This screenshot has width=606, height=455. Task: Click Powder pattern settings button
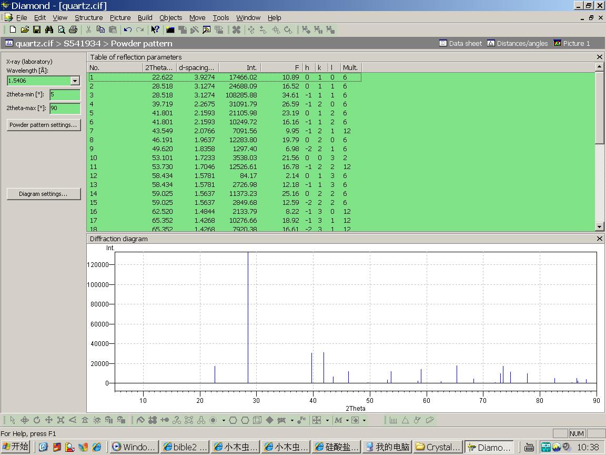pyautogui.click(x=44, y=125)
